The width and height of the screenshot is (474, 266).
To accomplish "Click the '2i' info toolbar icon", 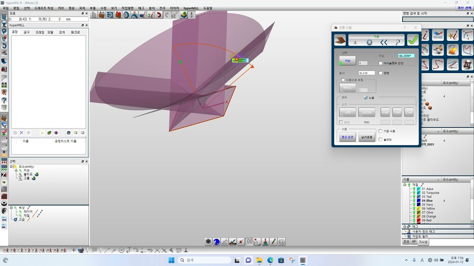I will (151, 15).
